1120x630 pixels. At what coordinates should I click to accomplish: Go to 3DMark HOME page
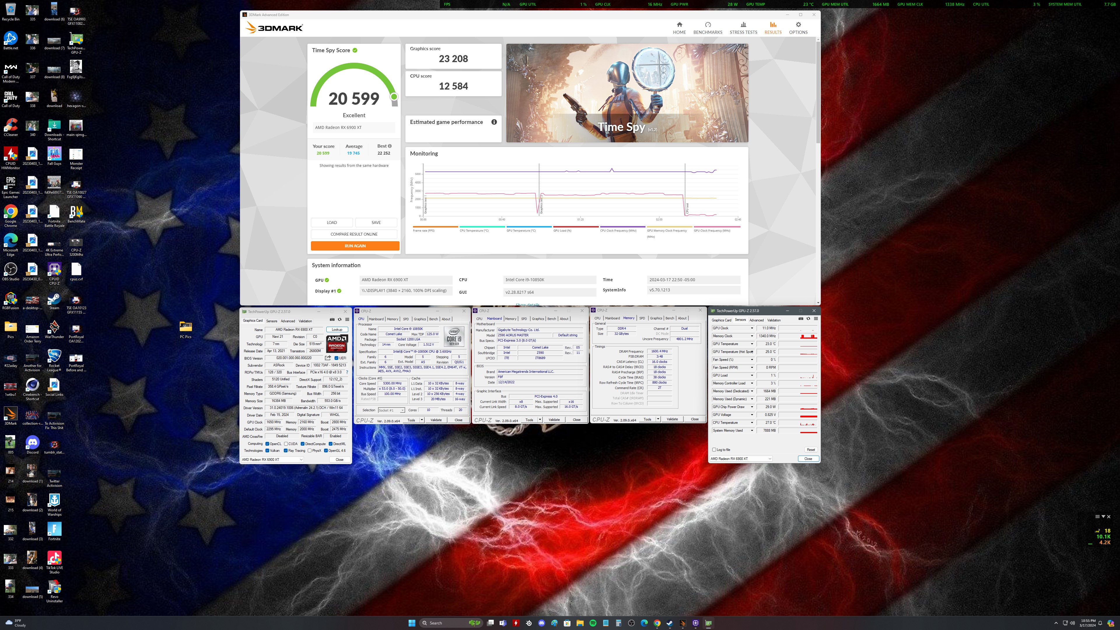[679, 28]
